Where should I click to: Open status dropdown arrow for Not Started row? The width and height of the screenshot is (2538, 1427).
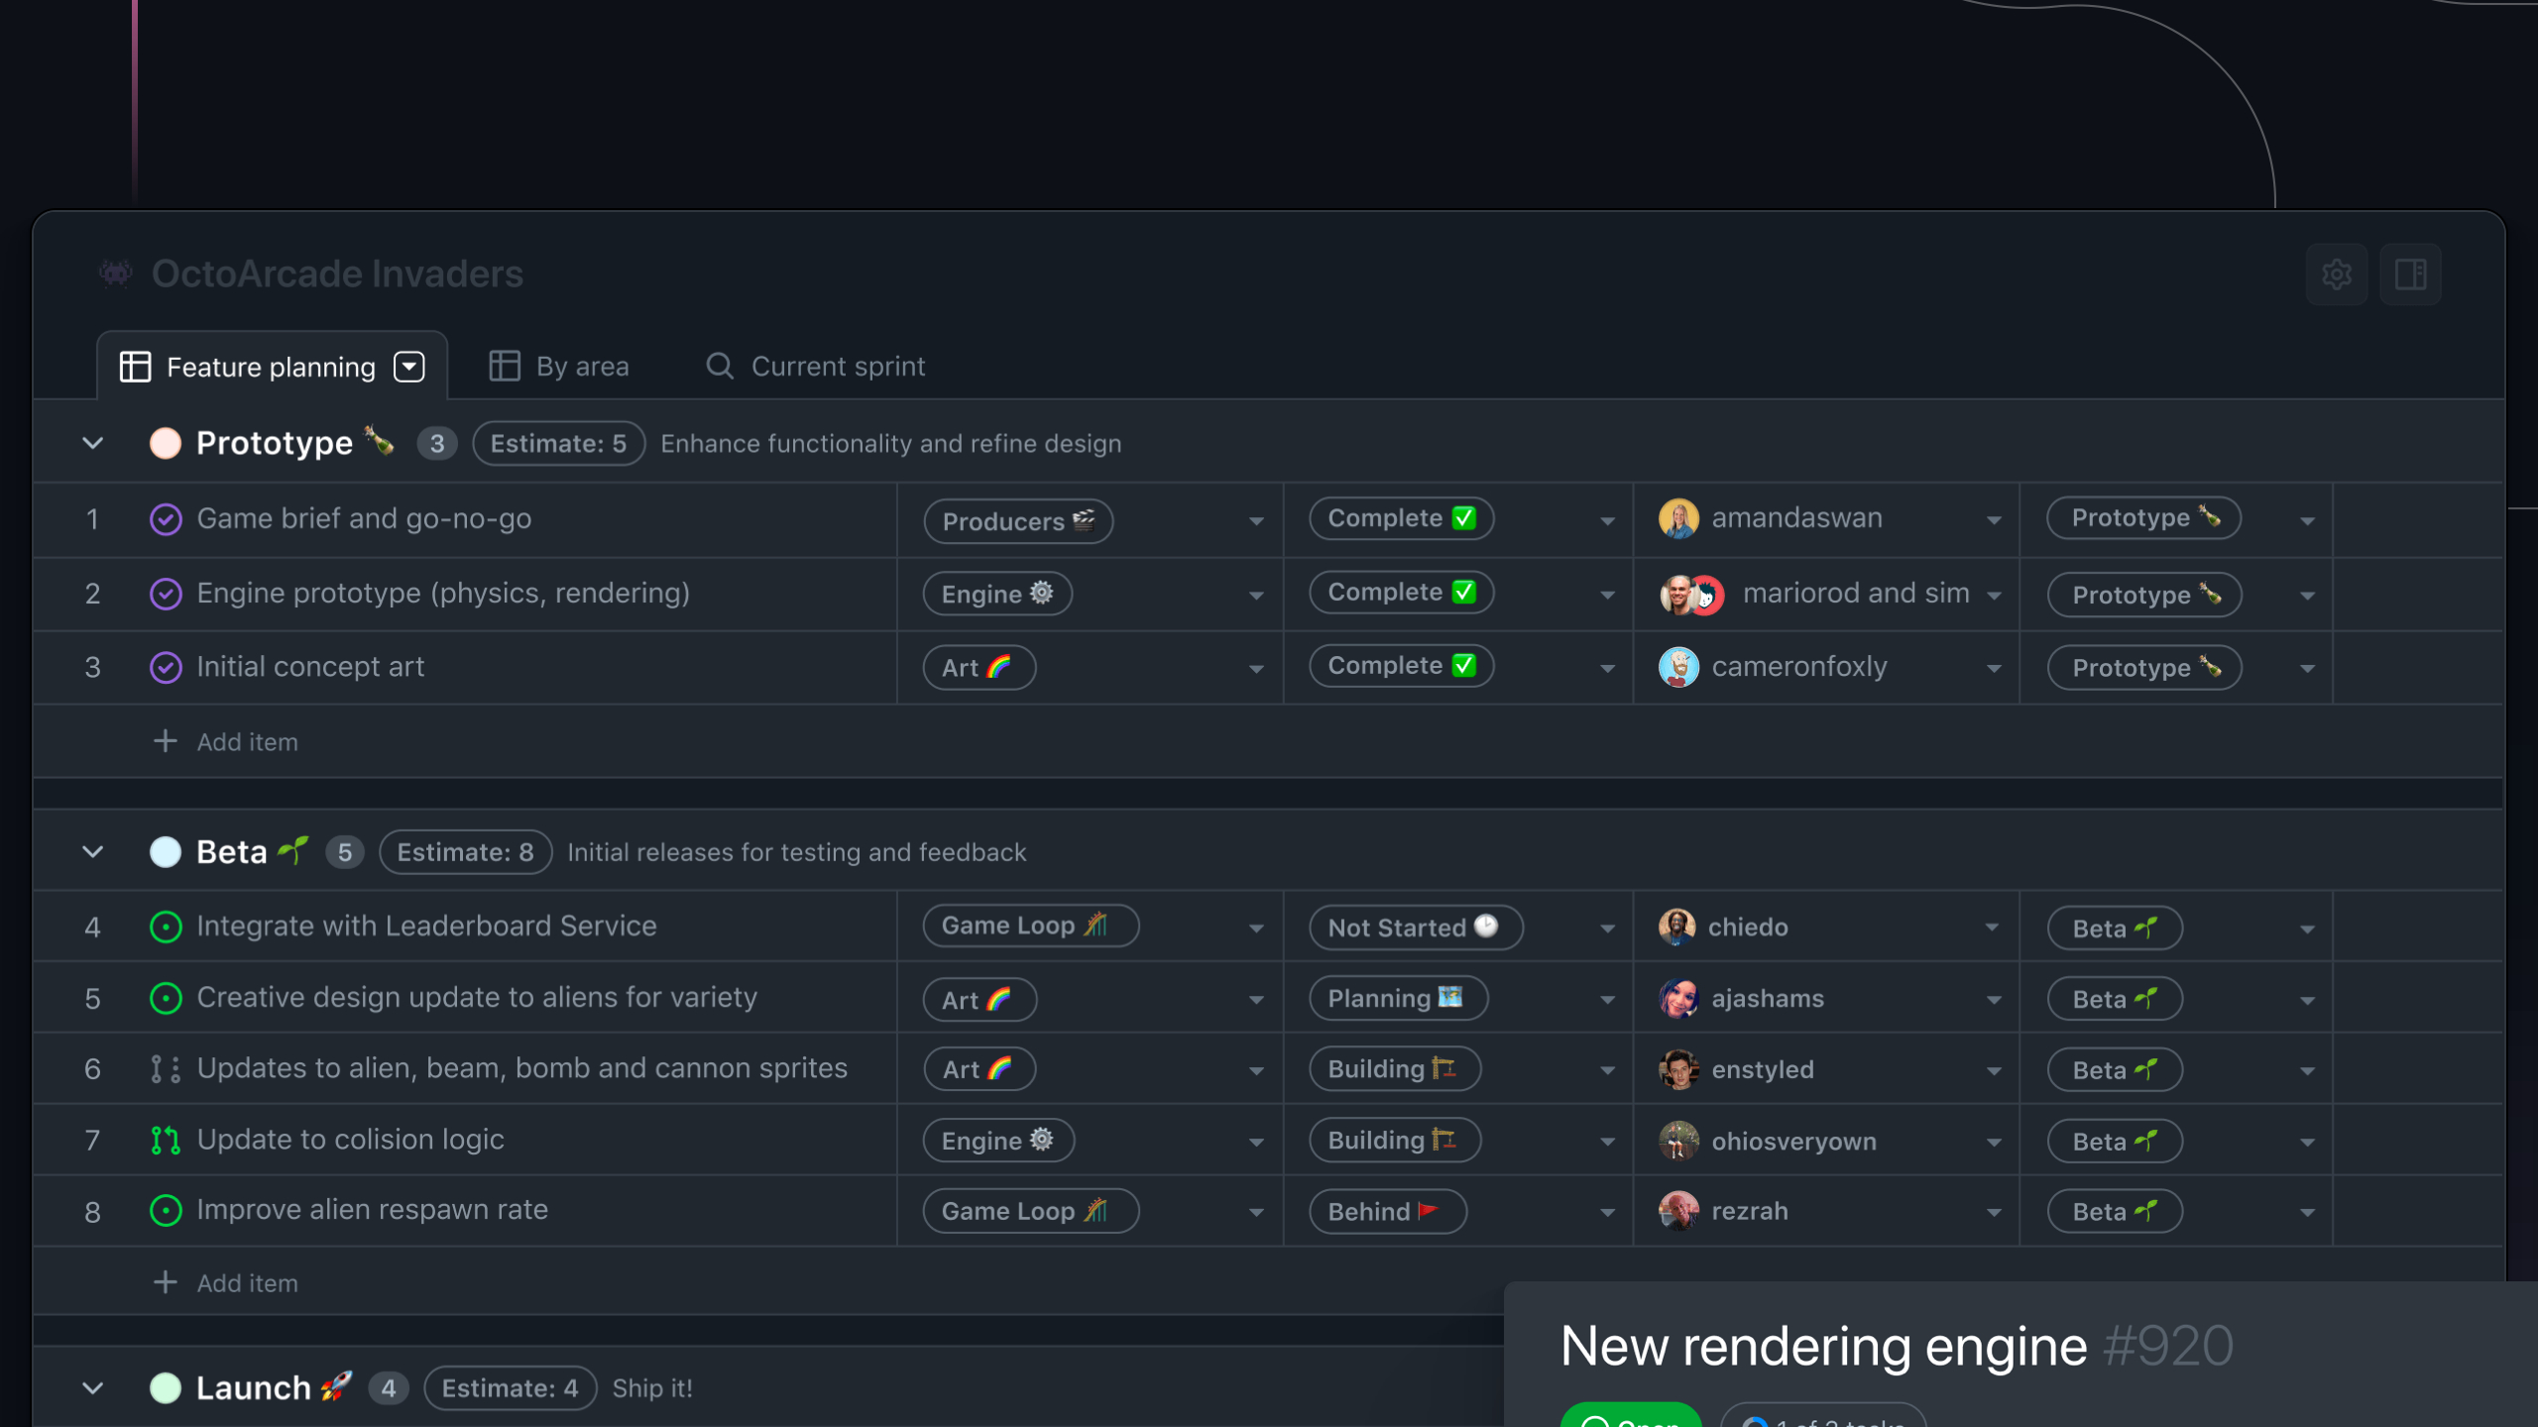pyautogui.click(x=1607, y=929)
